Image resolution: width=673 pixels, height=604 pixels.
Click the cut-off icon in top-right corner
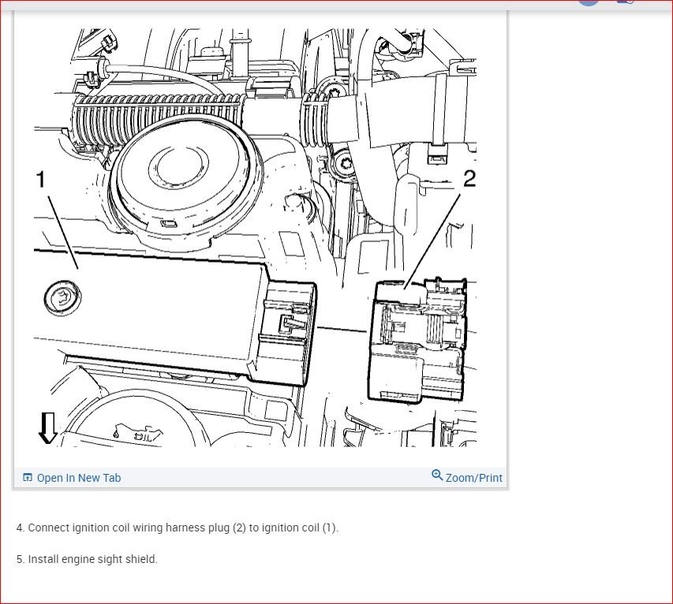(626, 2)
